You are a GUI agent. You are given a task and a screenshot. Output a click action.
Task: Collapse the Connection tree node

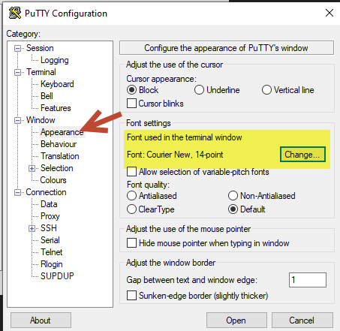pos(17,192)
